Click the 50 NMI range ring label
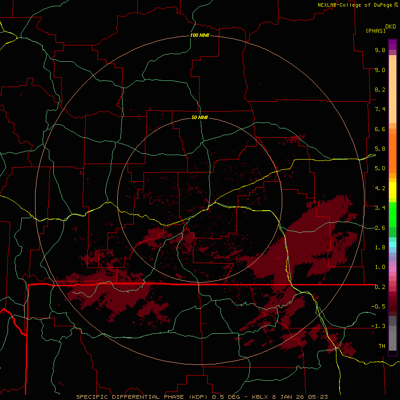Viewport: 400px width, 400px height. click(x=200, y=117)
